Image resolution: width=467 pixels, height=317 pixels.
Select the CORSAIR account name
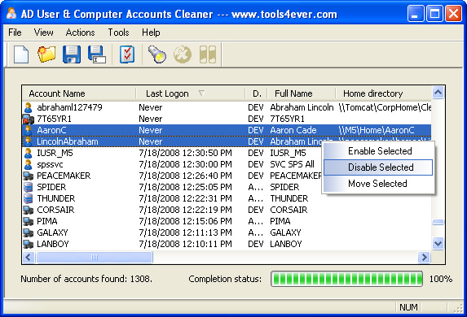55,210
